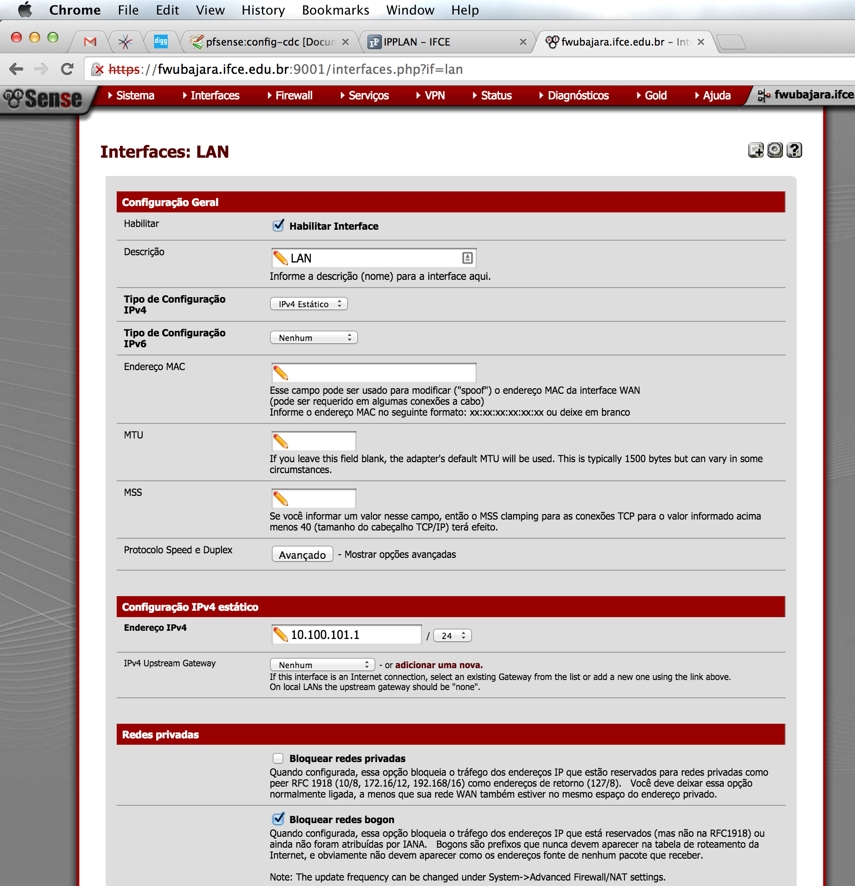Close the fwubajara.ifce.edu.br tab

(701, 42)
